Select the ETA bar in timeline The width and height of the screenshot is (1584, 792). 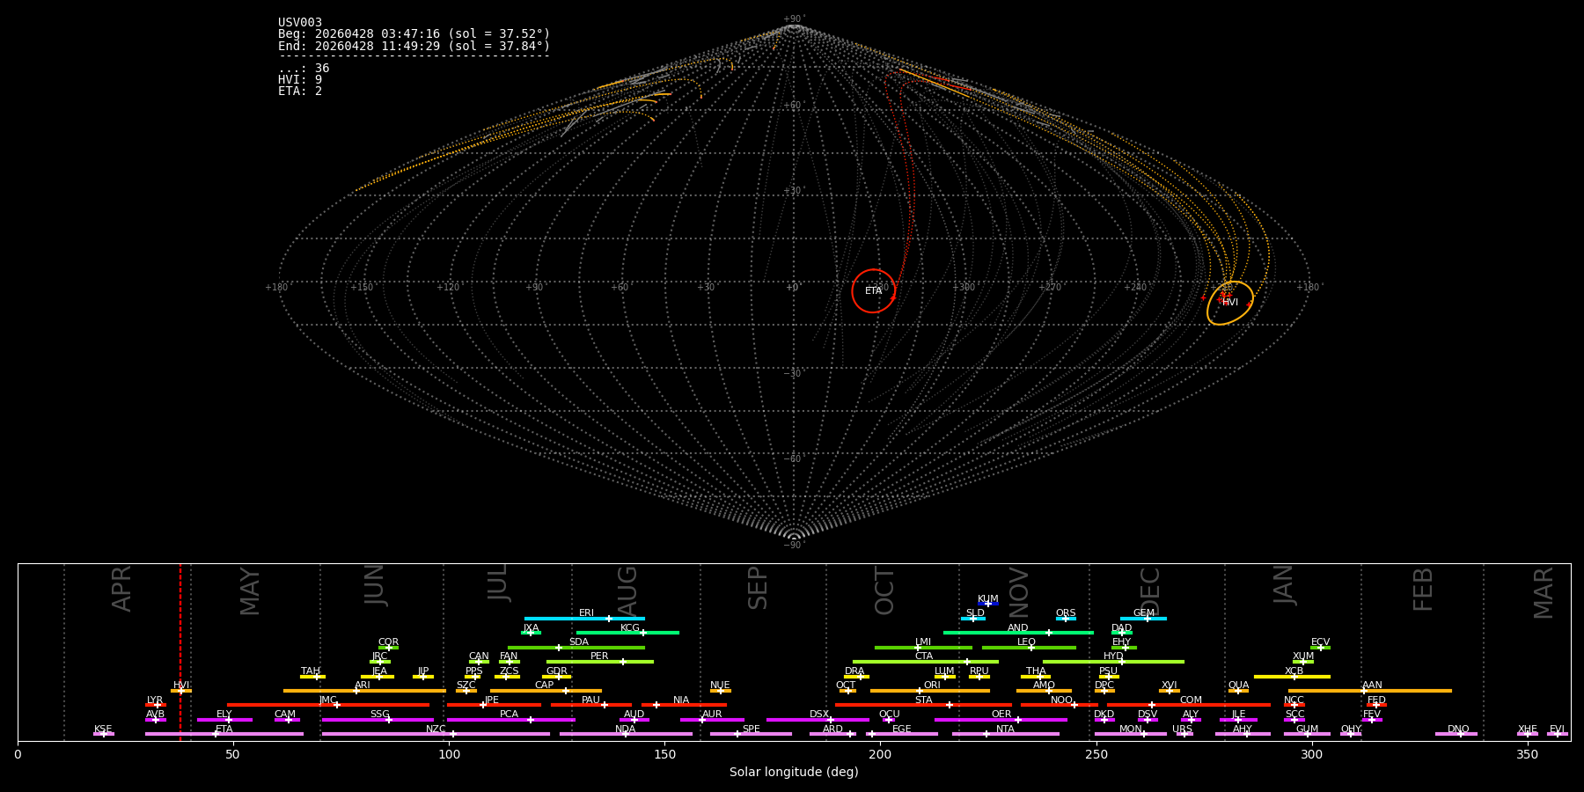coord(224,734)
